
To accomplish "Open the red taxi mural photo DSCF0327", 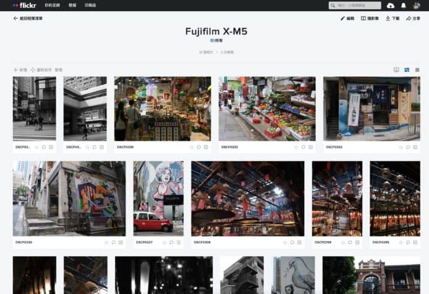I will tap(158, 198).
